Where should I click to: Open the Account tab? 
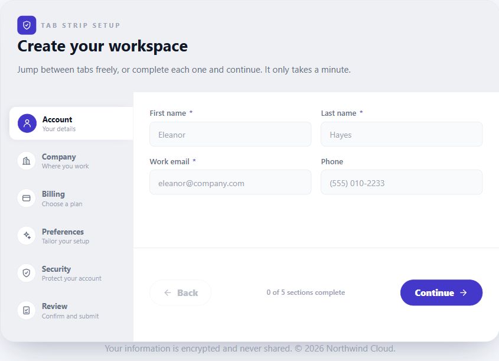click(x=71, y=123)
